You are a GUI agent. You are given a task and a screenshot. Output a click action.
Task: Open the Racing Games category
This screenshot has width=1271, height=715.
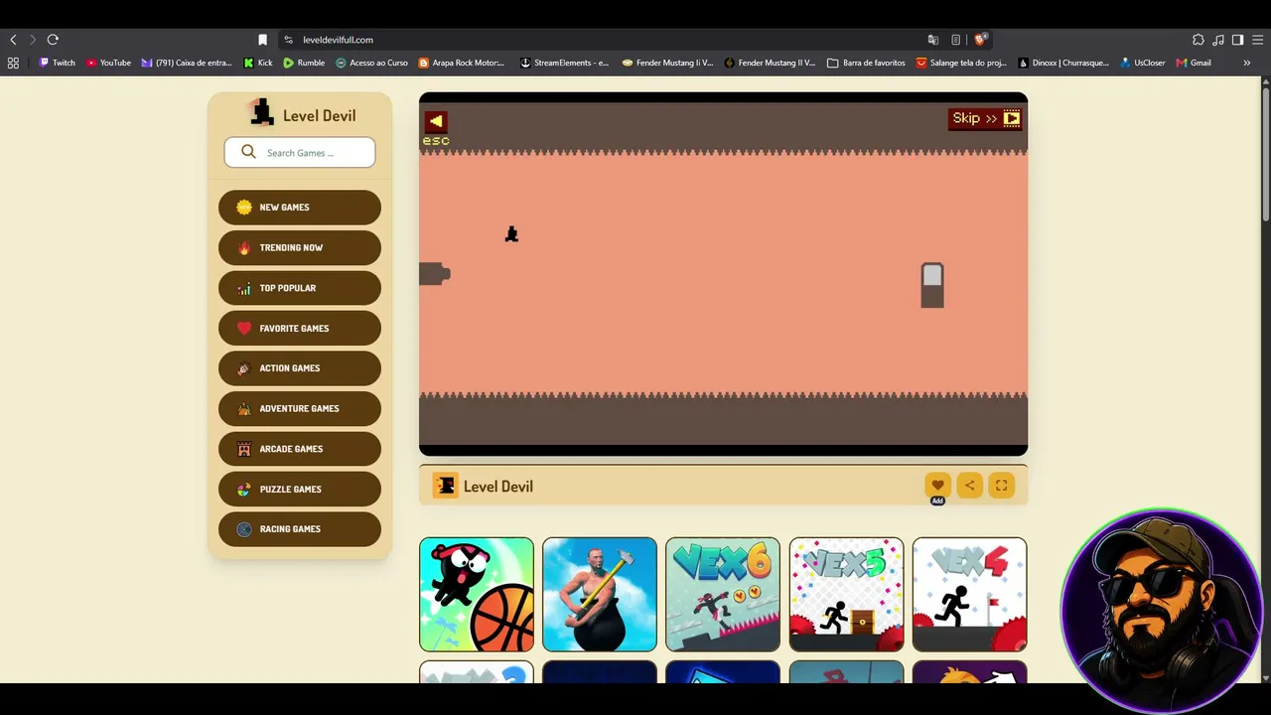(300, 529)
